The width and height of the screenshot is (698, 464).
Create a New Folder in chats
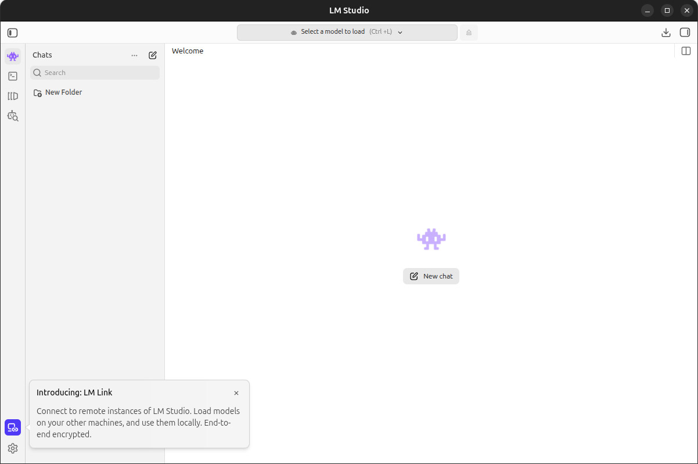point(58,92)
